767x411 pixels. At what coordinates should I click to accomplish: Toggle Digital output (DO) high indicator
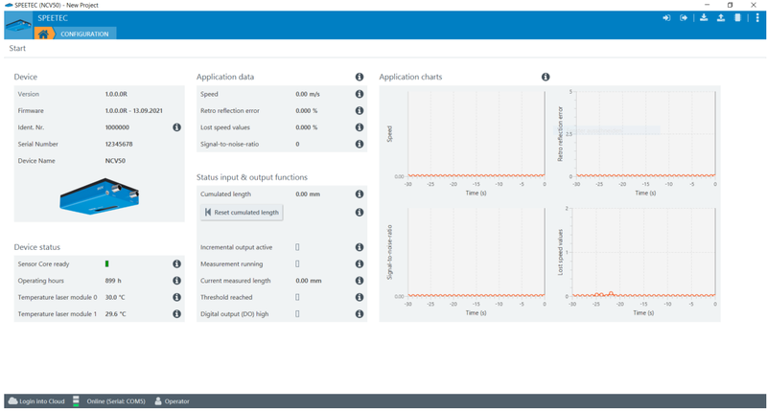297,313
